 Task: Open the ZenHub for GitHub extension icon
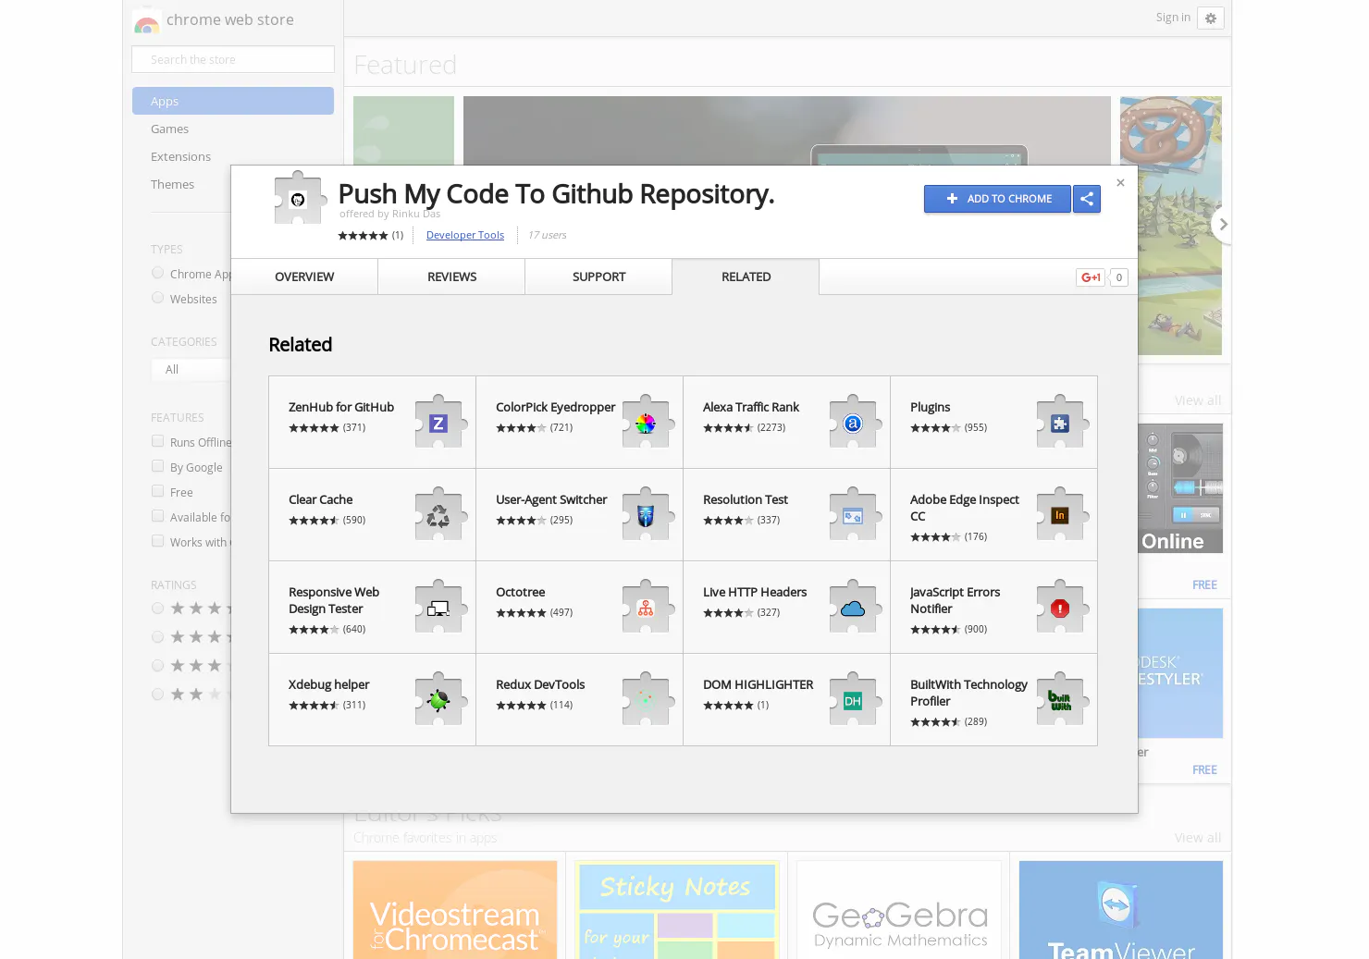[x=438, y=423]
